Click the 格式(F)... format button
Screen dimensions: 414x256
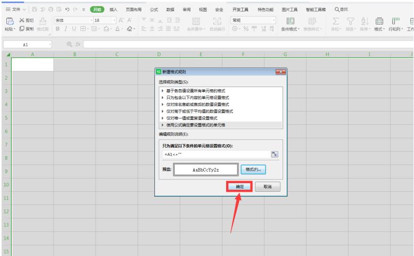[253, 169]
